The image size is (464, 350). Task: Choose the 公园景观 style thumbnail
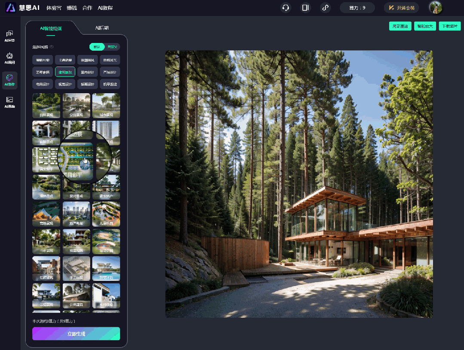pyautogui.click(x=76, y=105)
